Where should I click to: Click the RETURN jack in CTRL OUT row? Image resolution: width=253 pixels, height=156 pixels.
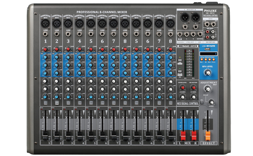point(200,34)
